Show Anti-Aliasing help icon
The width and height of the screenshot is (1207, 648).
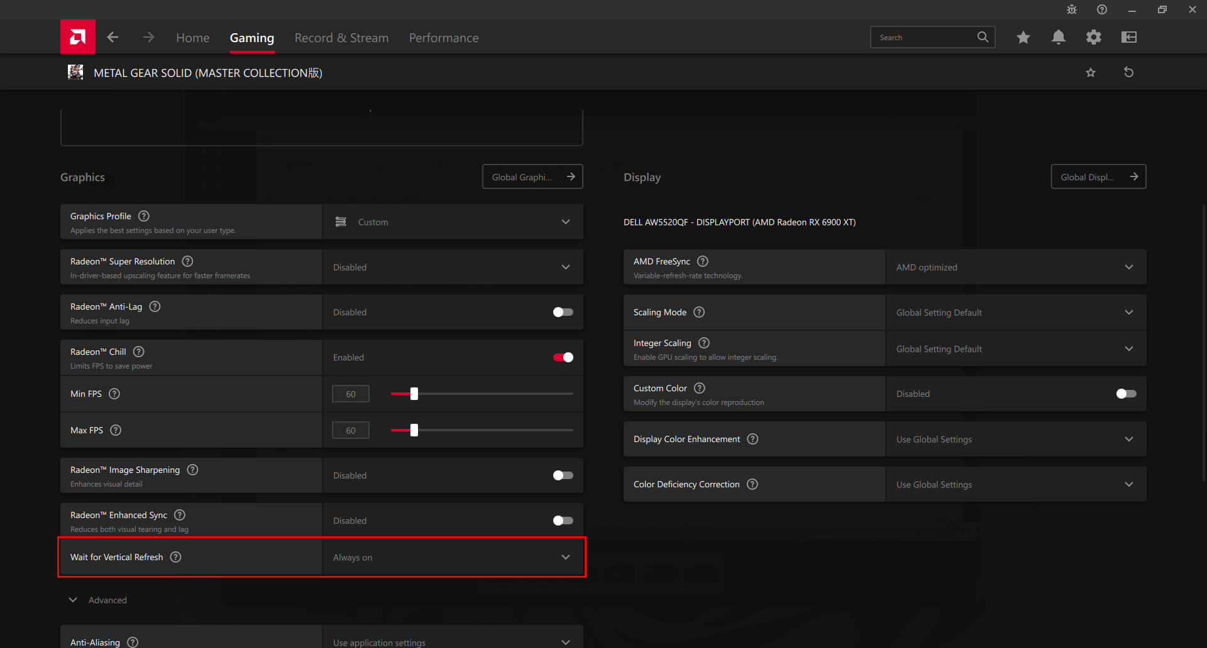133,642
